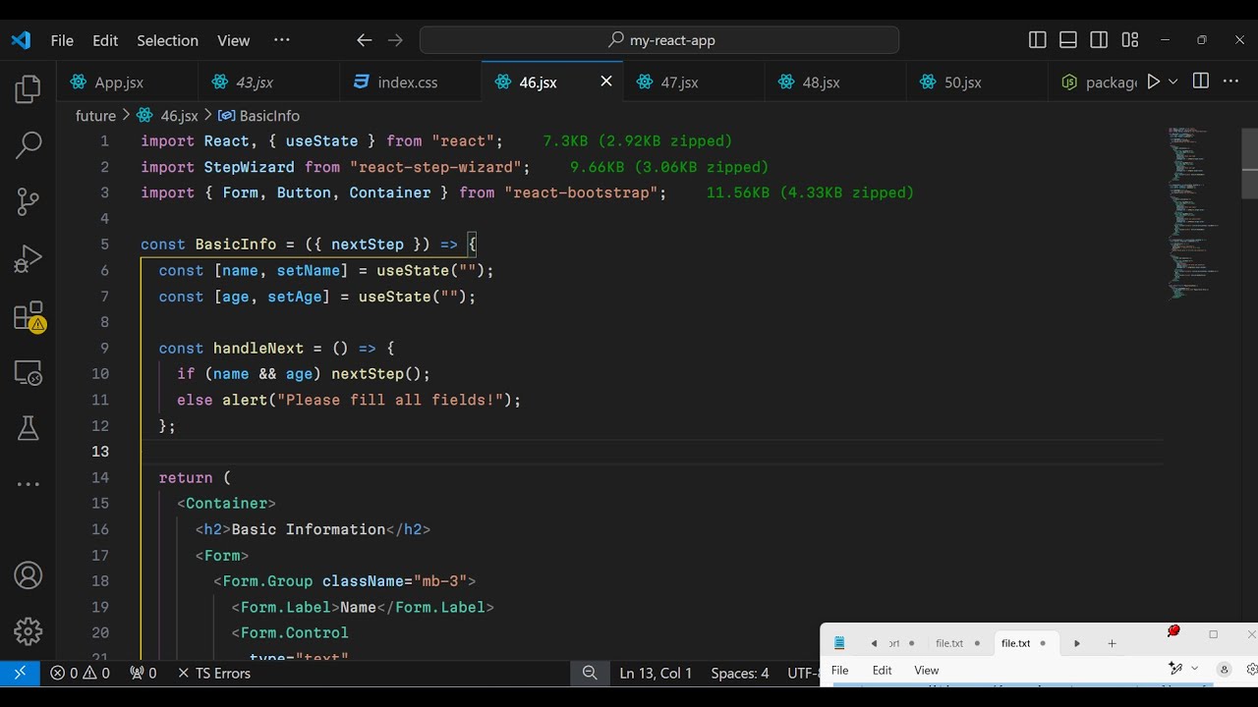Image resolution: width=1258 pixels, height=707 pixels.
Task: Open the Manage gear icon
Action: point(29,631)
